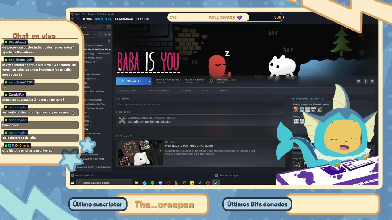Click the last avatar under '5 amigos jugaron'

point(319,109)
